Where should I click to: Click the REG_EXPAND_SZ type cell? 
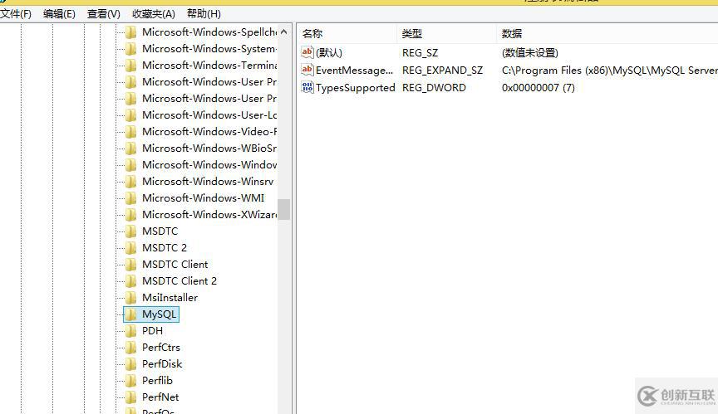(x=442, y=71)
